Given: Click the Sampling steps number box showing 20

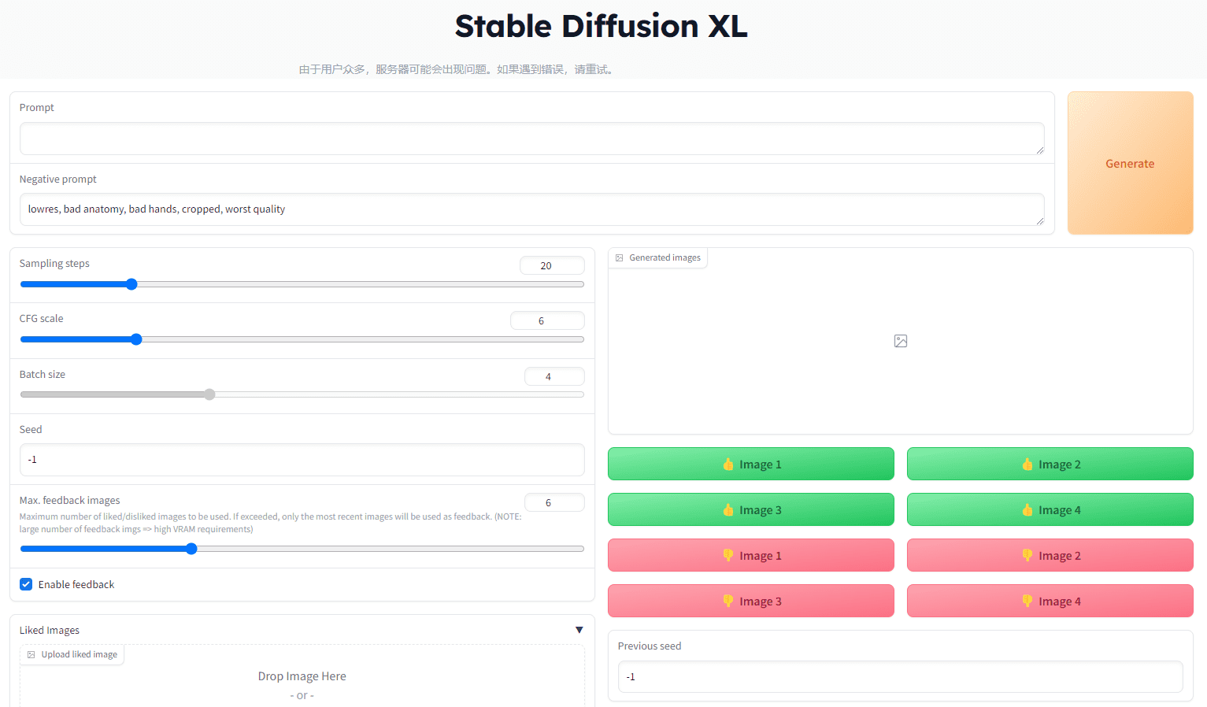Looking at the screenshot, I should pos(552,265).
